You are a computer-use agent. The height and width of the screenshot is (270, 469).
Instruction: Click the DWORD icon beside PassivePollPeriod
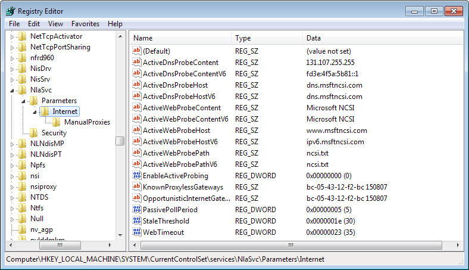[x=137, y=209]
